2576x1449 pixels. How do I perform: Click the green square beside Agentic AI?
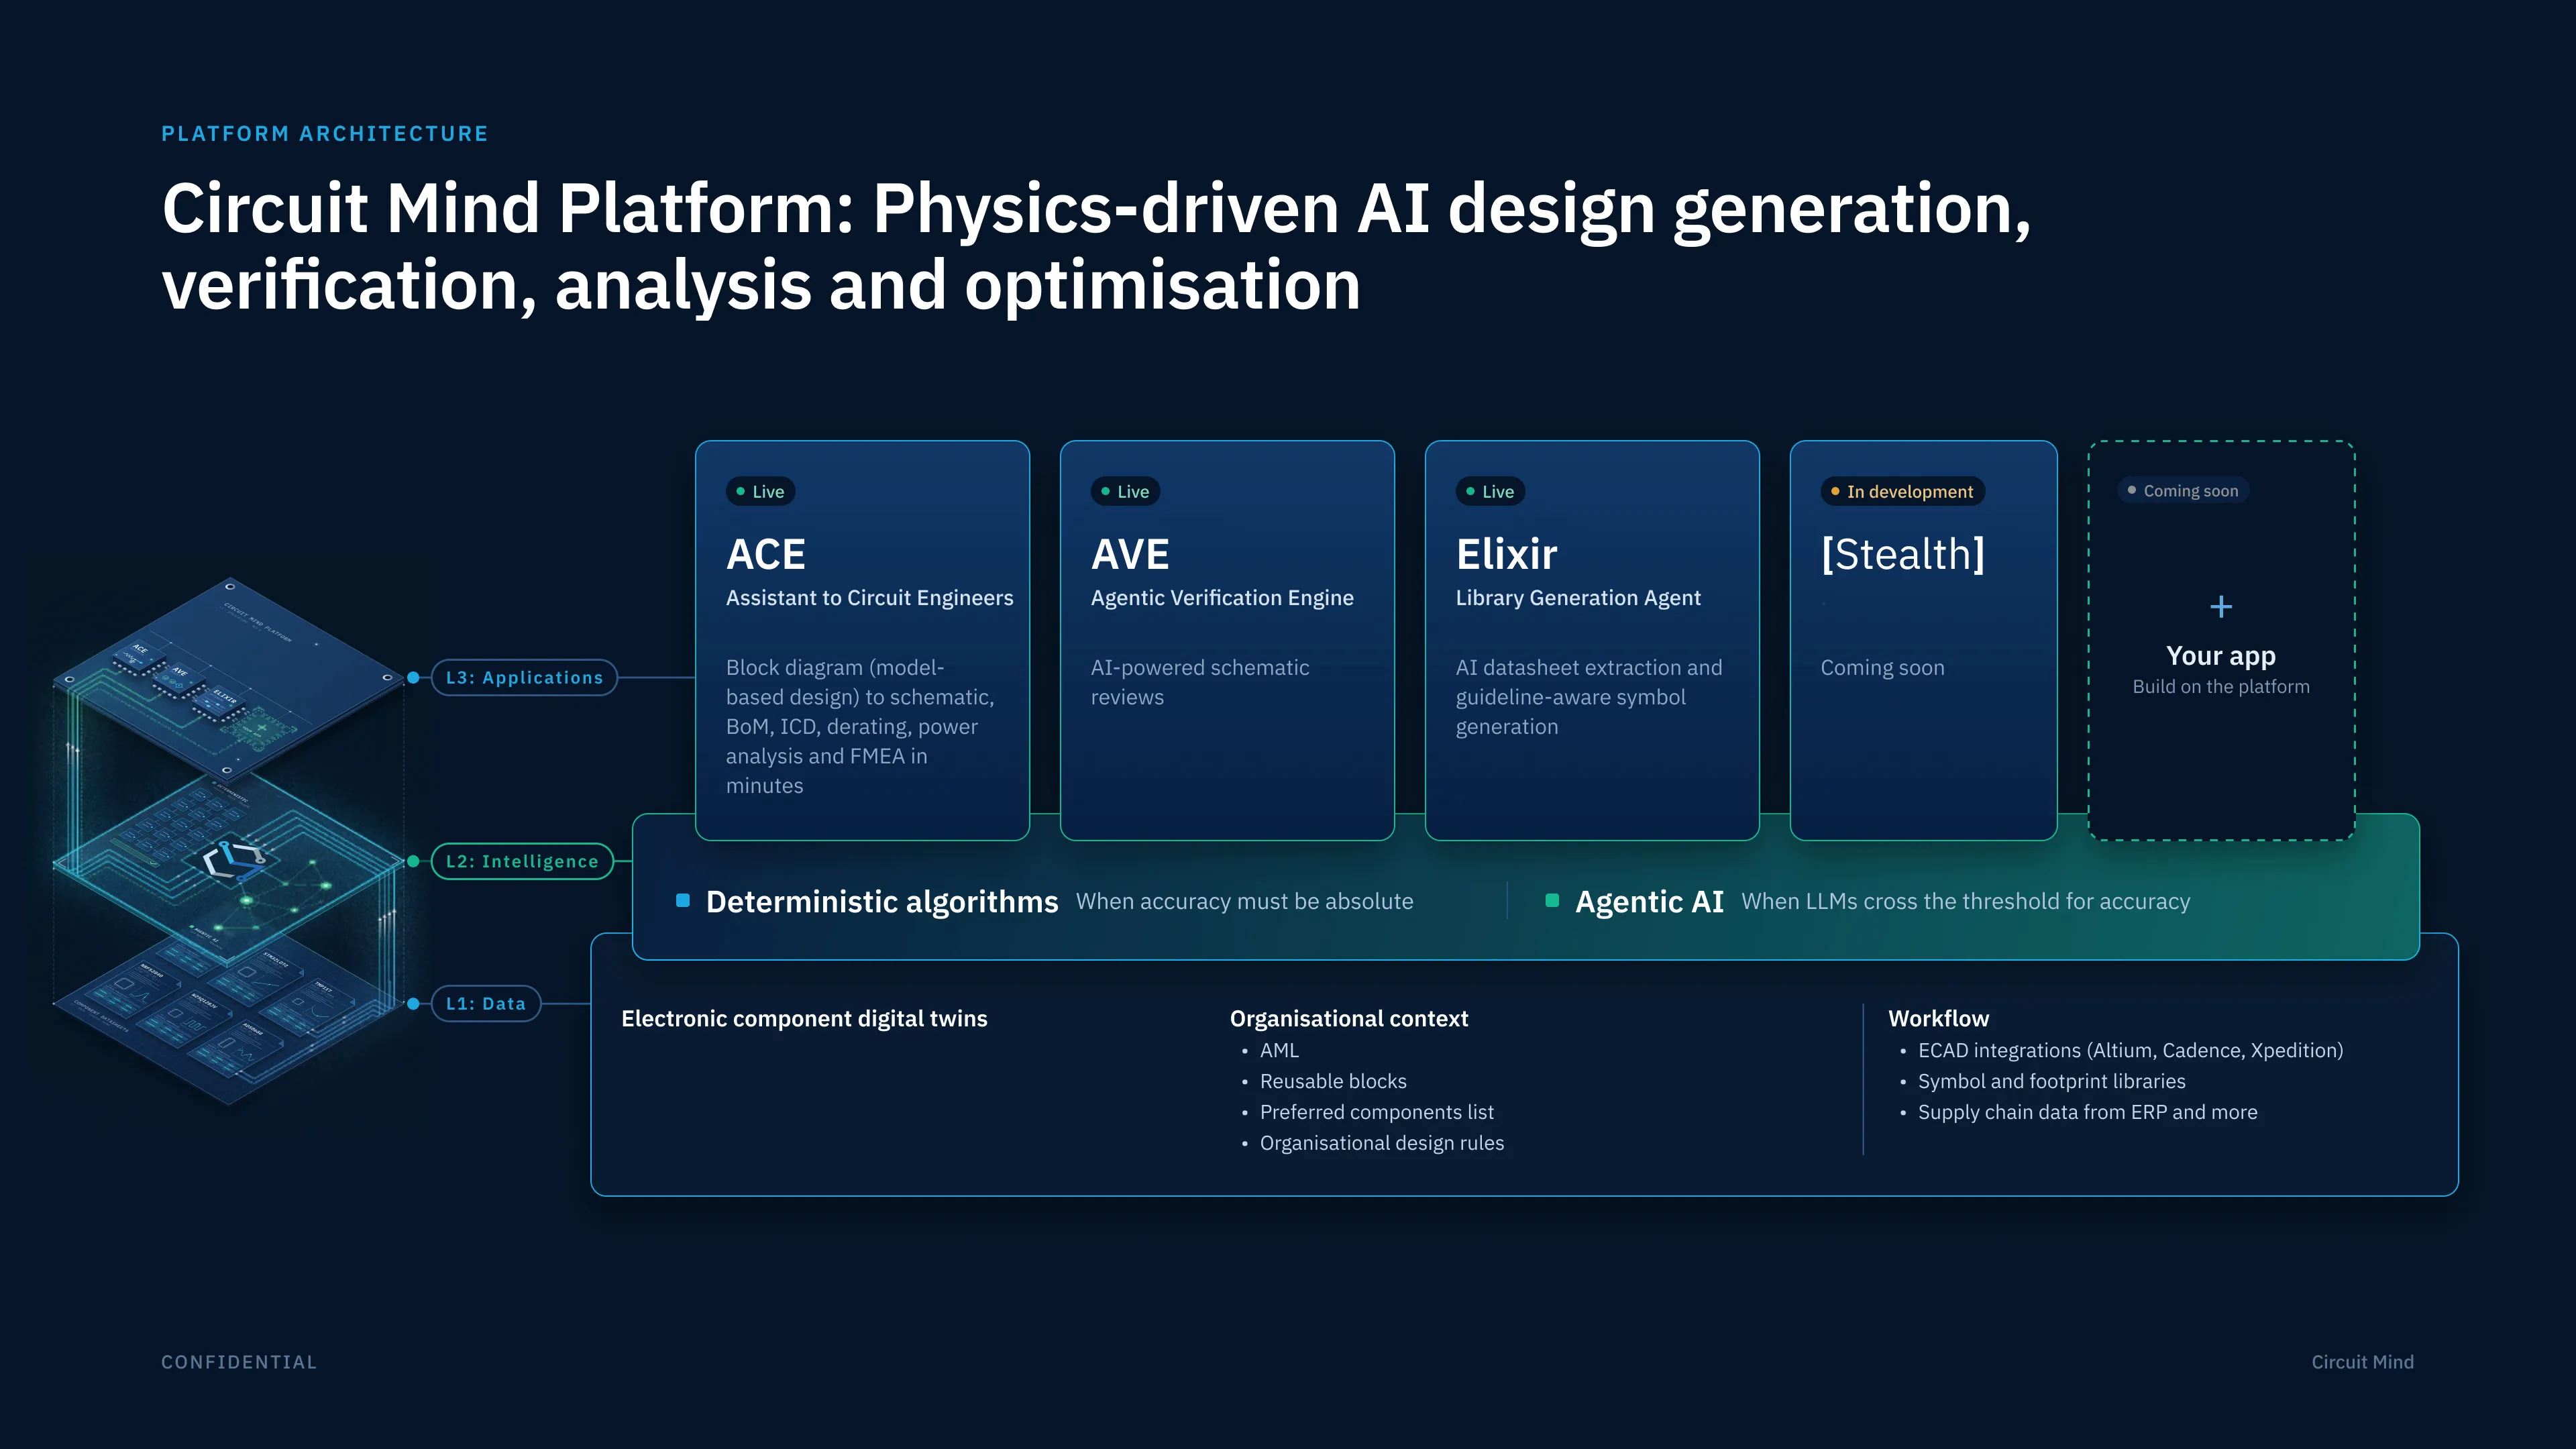click(1552, 900)
